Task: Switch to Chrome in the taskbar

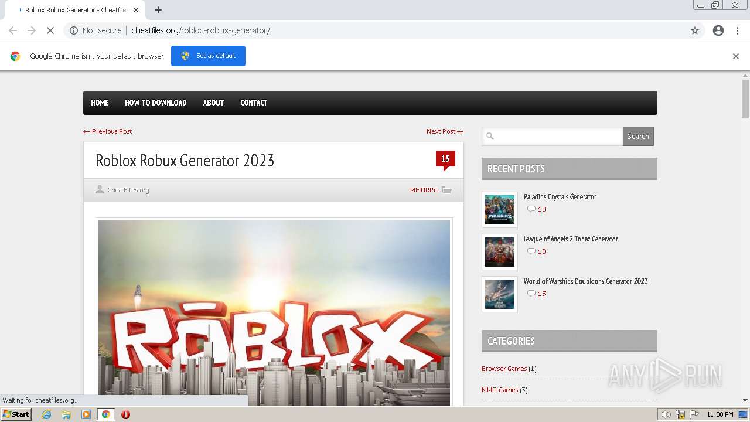Action: (106, 414)
